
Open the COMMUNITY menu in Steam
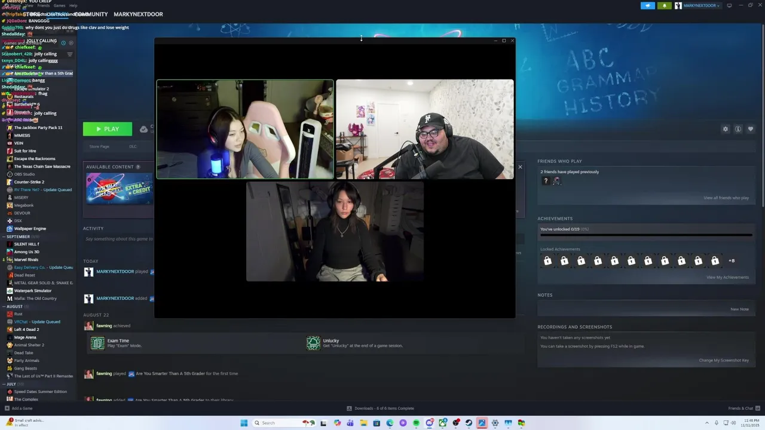tap(91, 14)
